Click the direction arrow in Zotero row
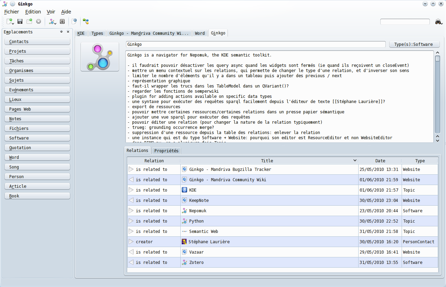 point(131,262)
